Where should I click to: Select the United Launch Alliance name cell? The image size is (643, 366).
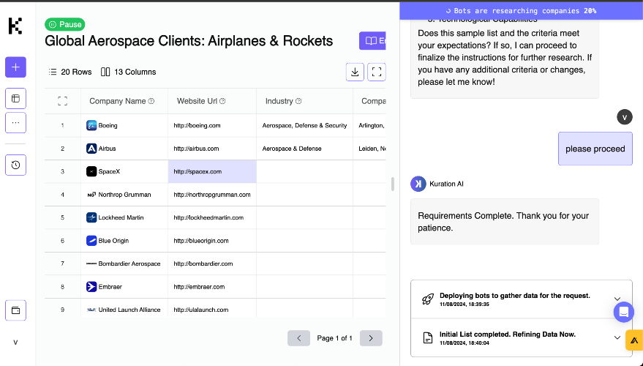[124, 310]
